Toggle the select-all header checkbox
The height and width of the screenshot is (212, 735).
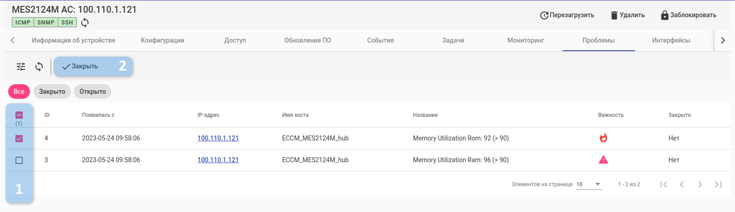(x=19, y=115)
